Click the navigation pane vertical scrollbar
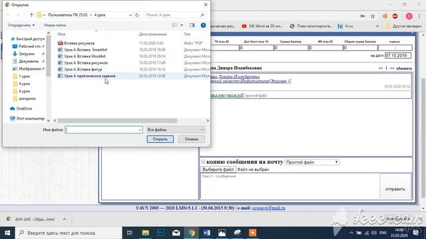The image size is (426, 239). pyautogui.click(x=49, y=56)
